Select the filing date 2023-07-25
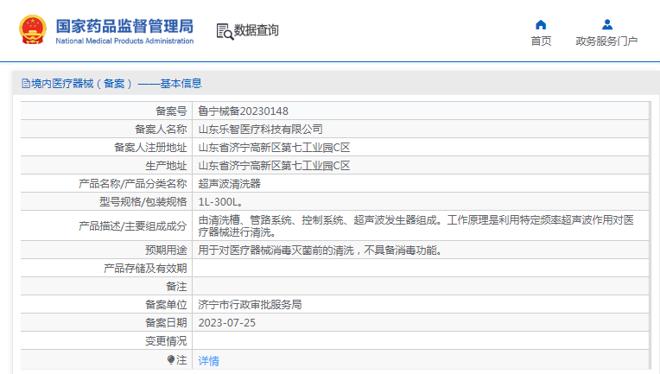 point(227,323)
